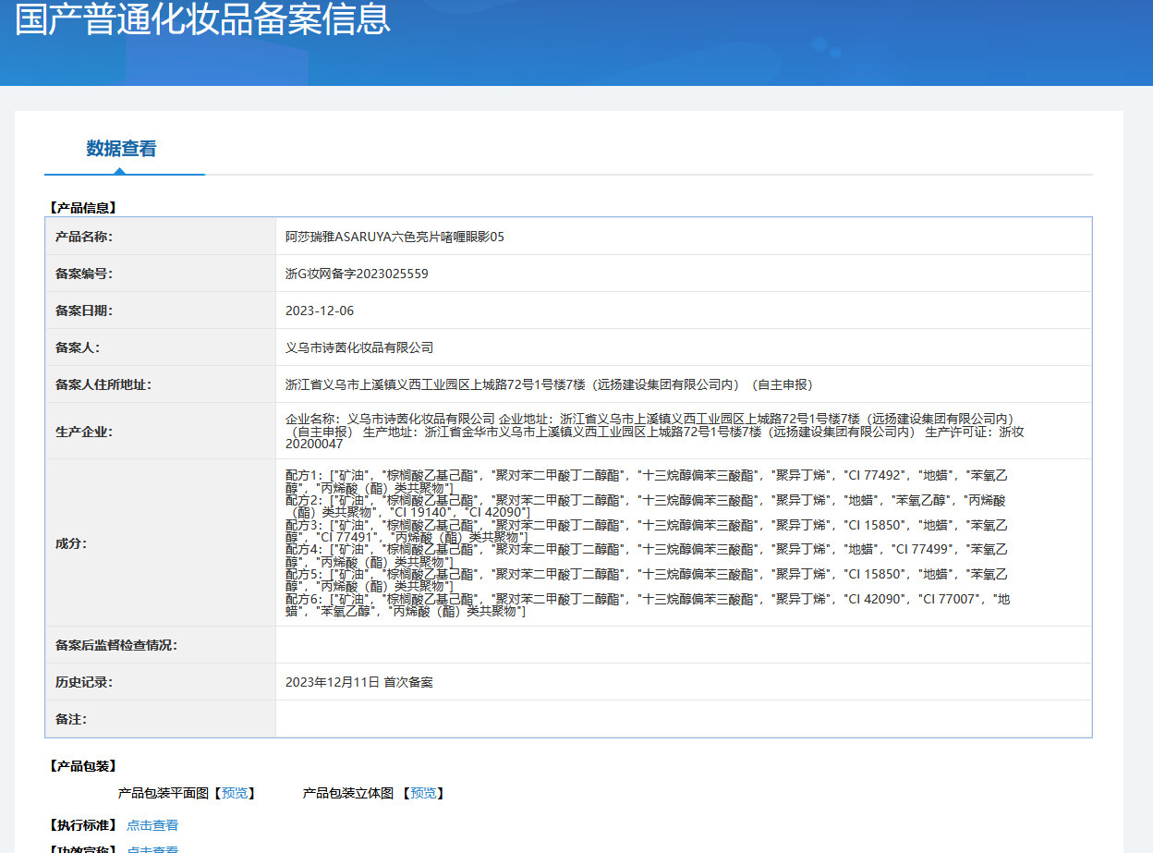Click the 备案人 label cell
The width and height of the screenshot is (1153, 853).
pyautogui.click(x=161, y=347)
